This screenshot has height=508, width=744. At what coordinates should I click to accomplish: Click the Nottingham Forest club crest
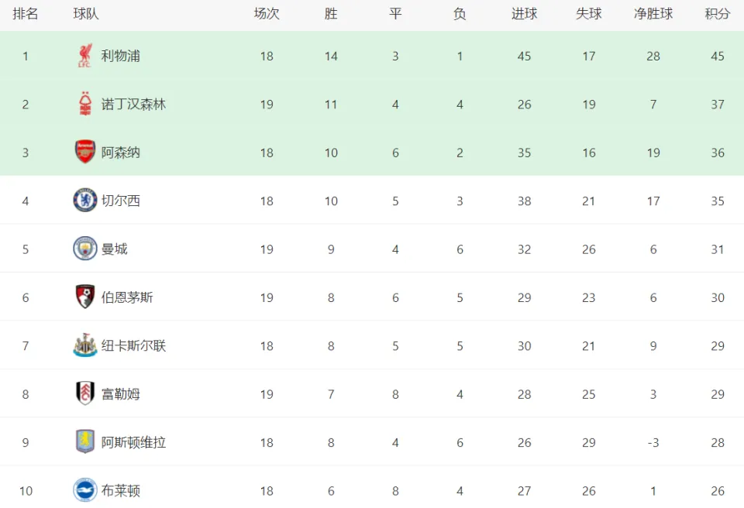pos(85,104)
